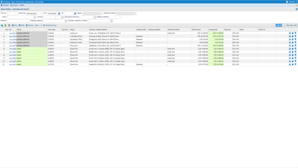
Task: Focus the Amount input field
Action: pos(50,17)
